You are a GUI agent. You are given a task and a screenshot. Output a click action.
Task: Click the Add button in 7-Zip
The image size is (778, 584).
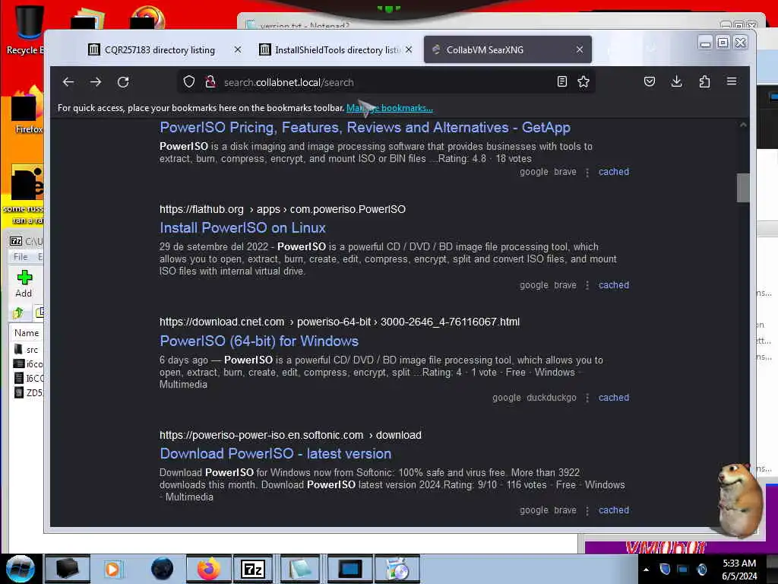pyautogui.click(x=24, y=284)
